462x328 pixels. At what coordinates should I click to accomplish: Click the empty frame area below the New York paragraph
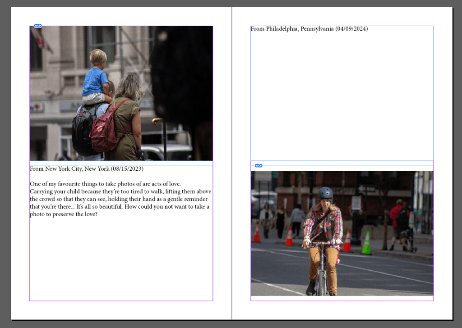[x=121, y=259]
